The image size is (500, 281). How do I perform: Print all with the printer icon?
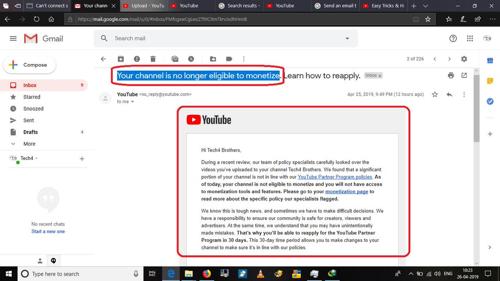click(450, 75)
